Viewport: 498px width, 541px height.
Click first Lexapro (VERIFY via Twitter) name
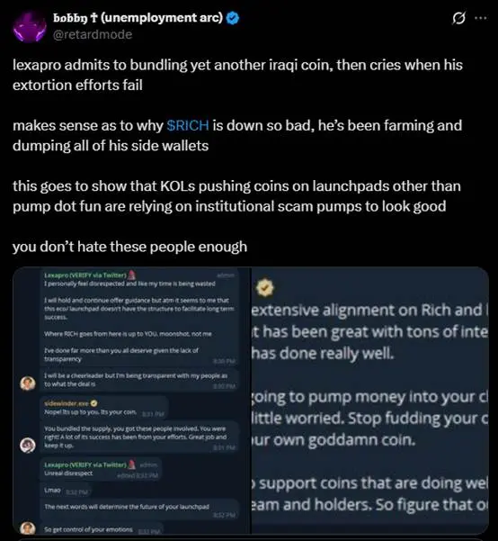tap(85, 275)
